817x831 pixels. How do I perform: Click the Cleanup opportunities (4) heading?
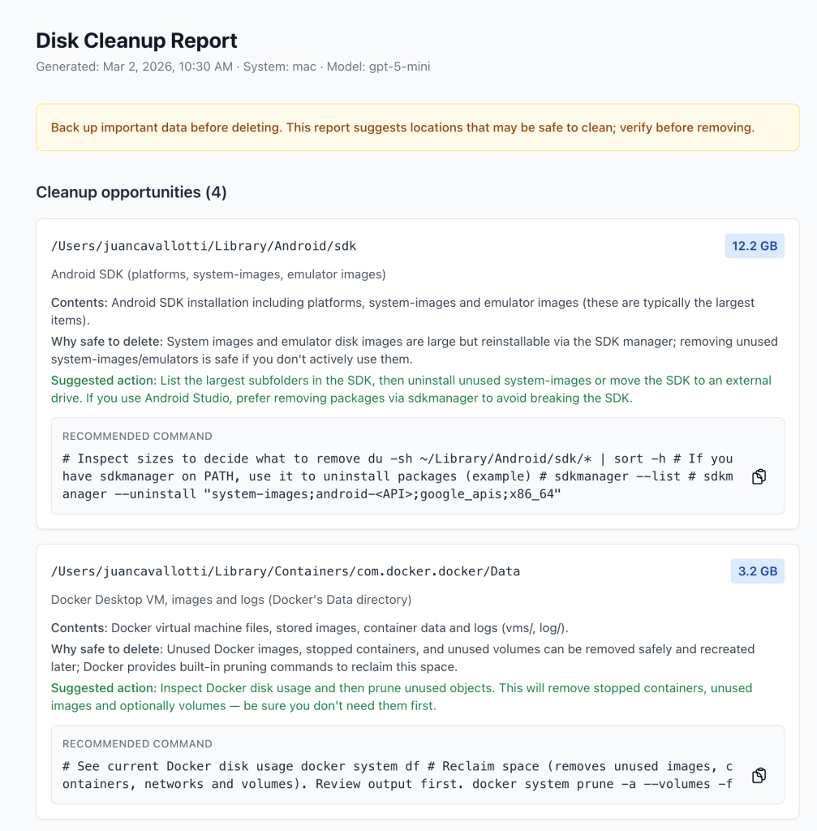[131, 192]
